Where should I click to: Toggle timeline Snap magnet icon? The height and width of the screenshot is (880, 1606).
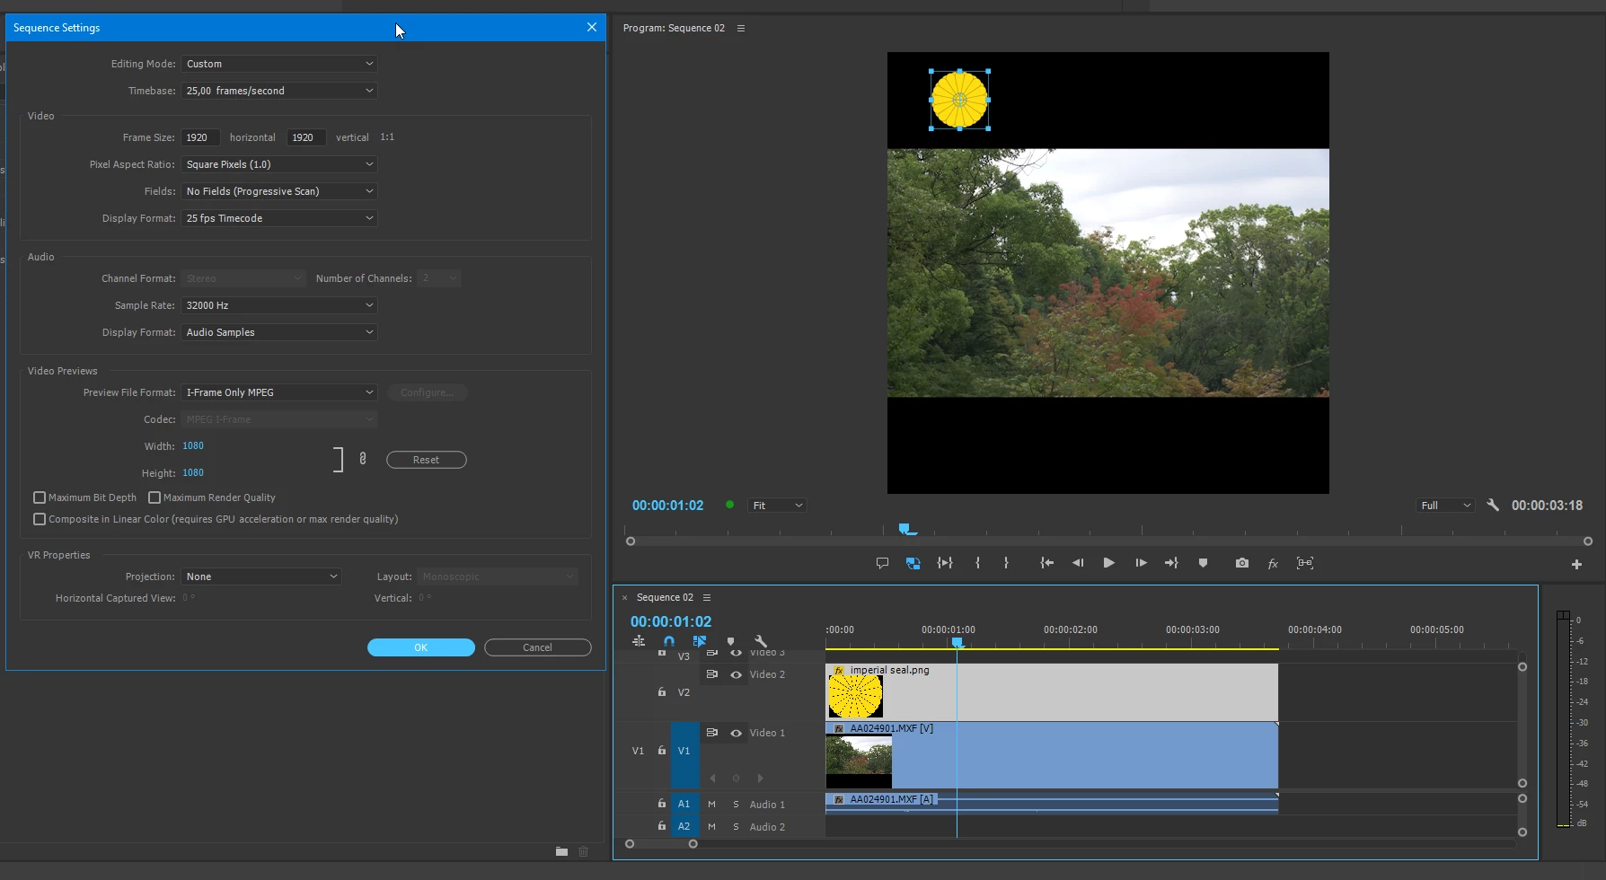(x=669, y=641)
